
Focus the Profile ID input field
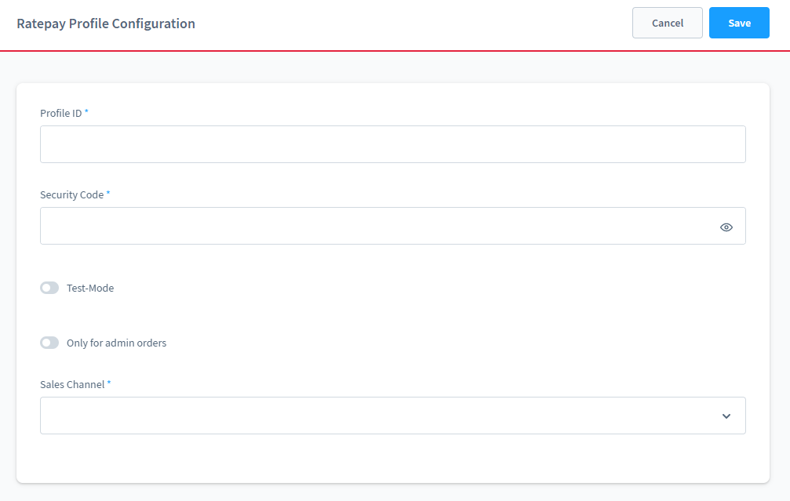(x=392, y=144)
